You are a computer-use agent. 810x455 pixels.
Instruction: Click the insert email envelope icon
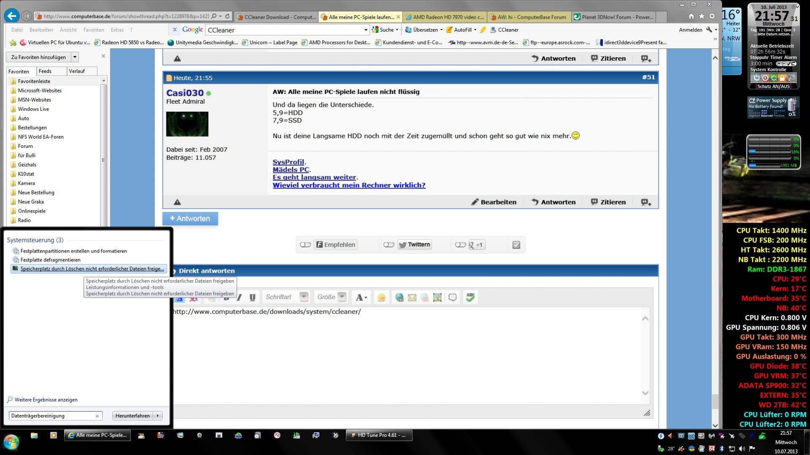[x=412, y=297]
